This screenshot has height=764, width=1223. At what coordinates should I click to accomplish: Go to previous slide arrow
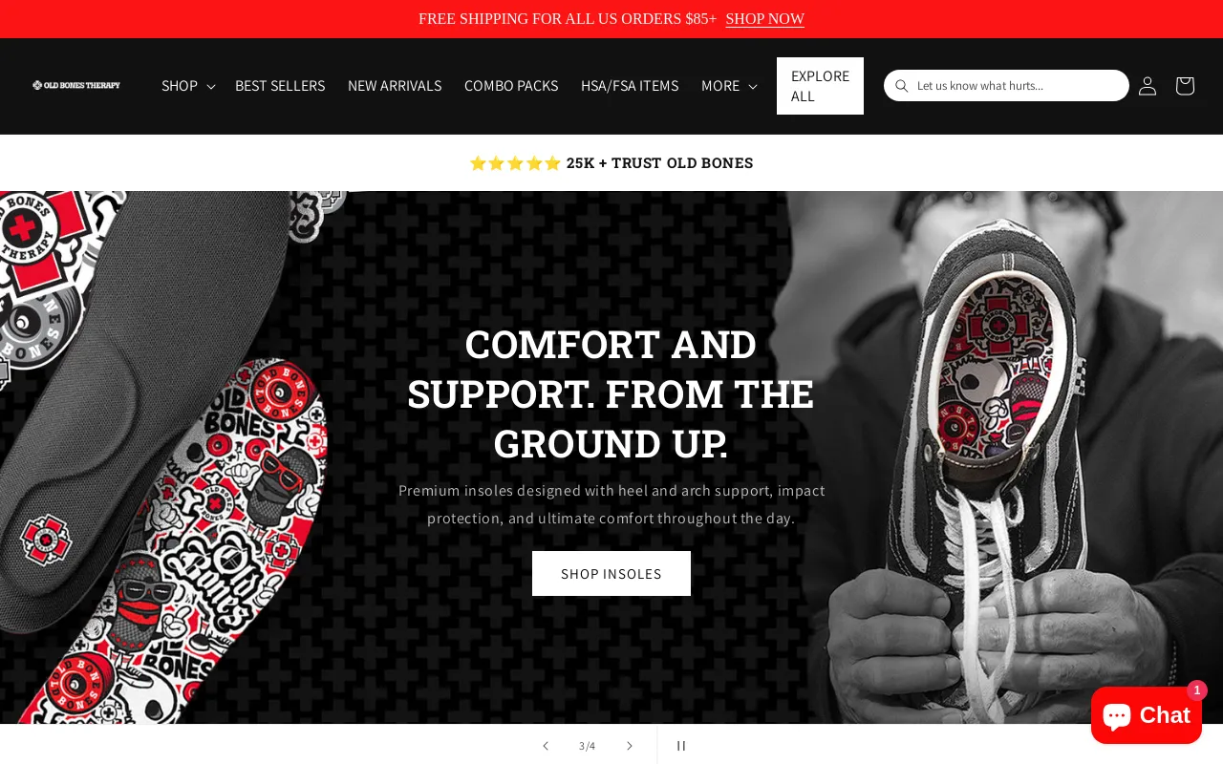546,746
